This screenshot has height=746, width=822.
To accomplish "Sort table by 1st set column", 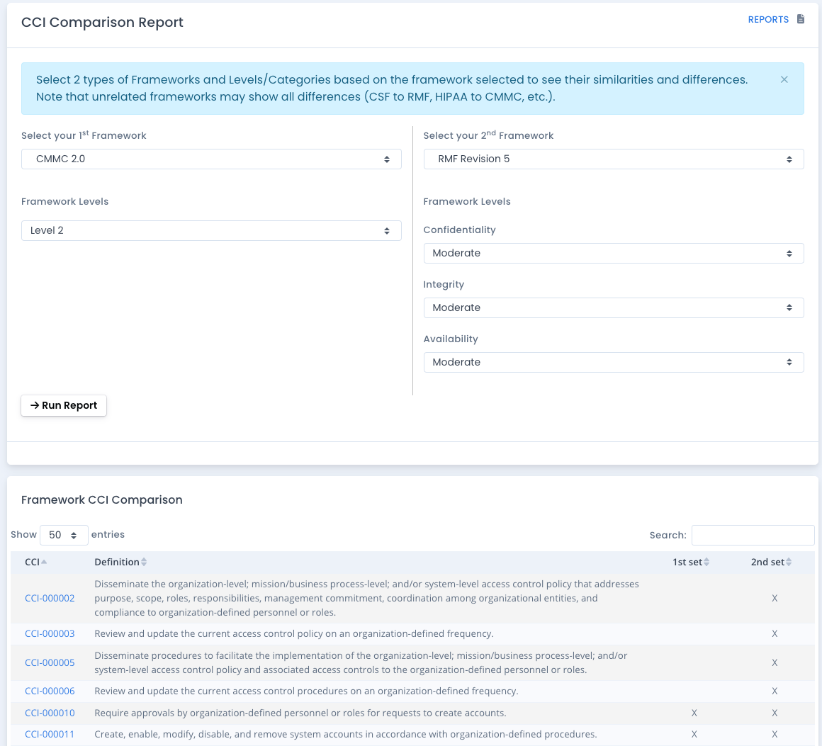I will [x=691, y=562].
